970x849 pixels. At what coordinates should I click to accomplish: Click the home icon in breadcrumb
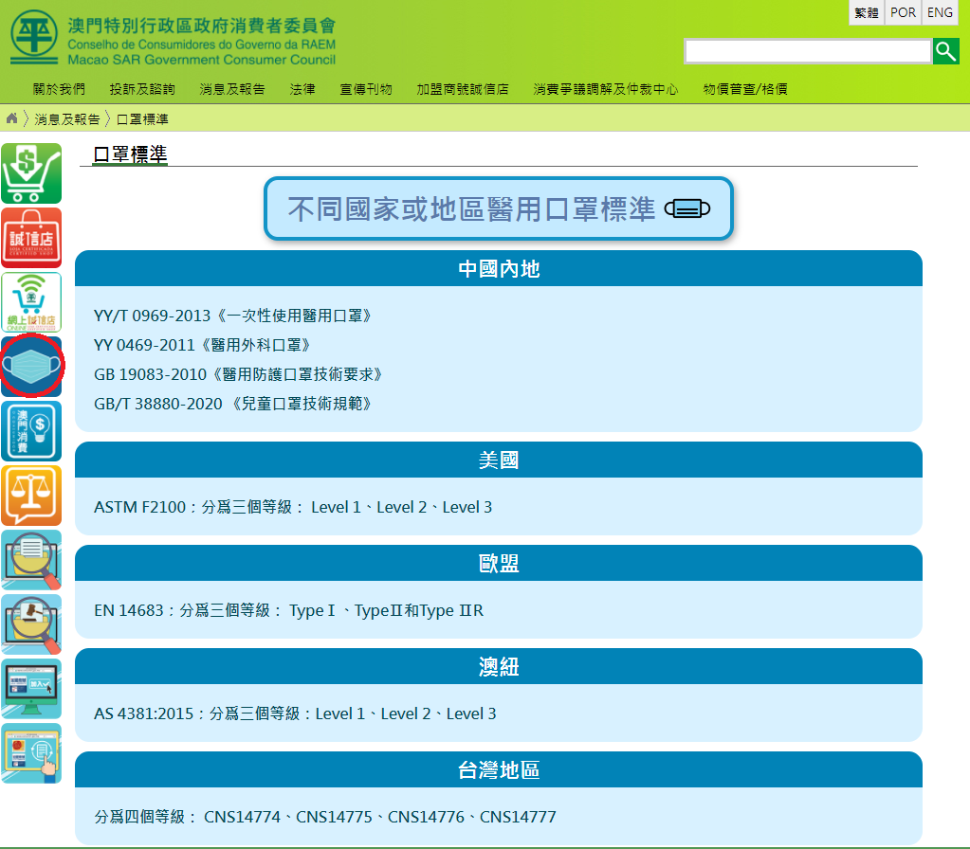point(12,118)
